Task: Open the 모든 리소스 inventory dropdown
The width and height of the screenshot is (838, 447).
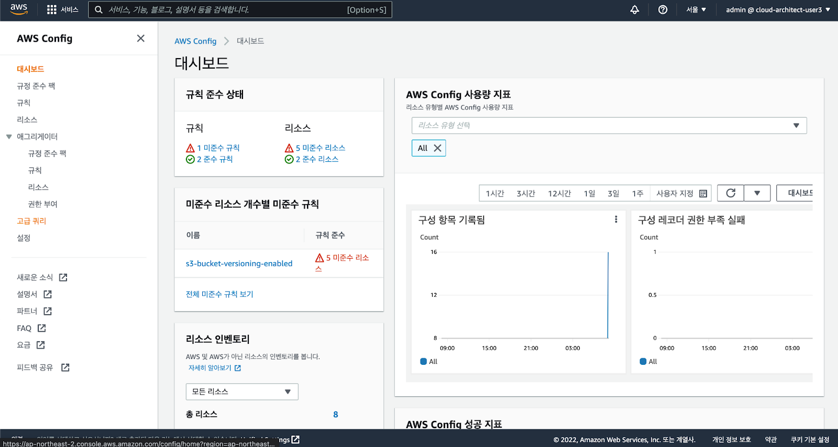Action: [242, 392]
